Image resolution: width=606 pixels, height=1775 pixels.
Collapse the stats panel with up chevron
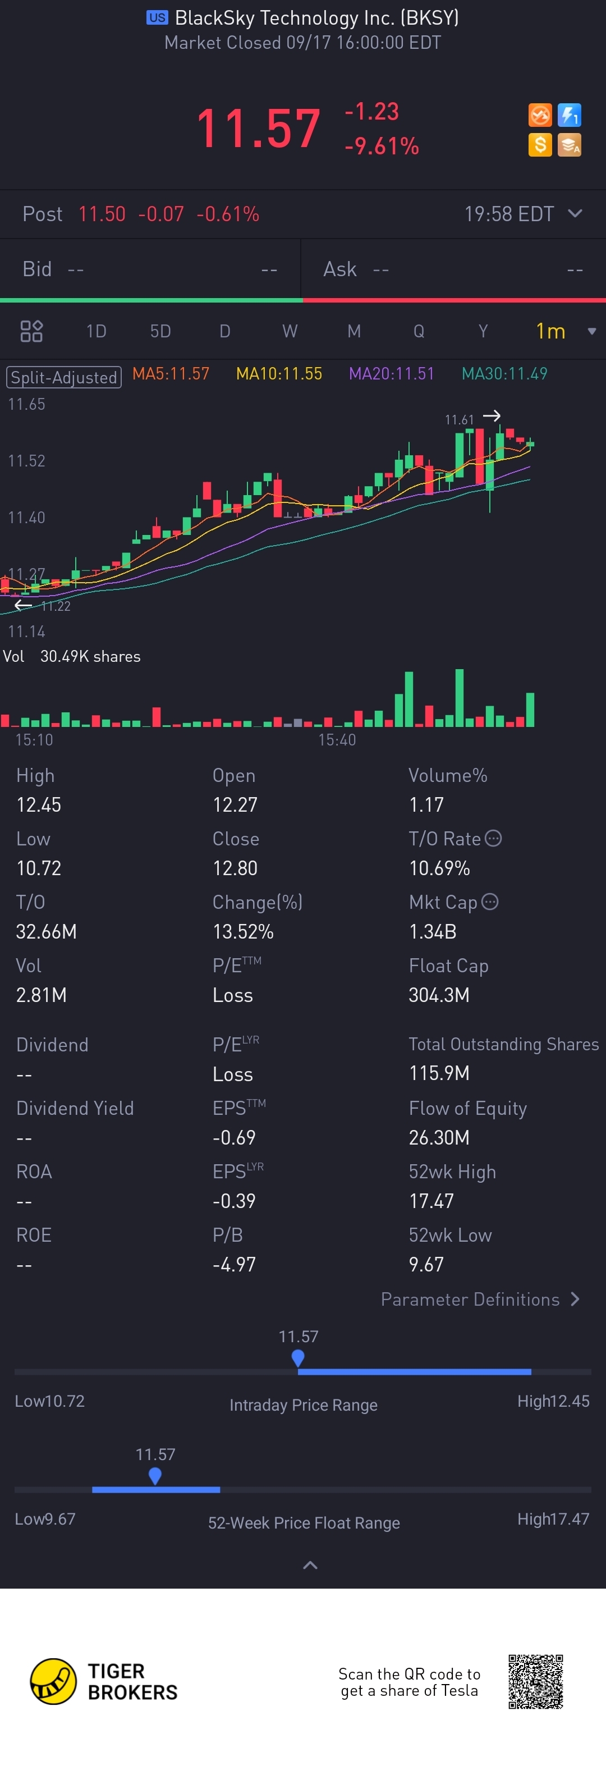pos(310,1565)
